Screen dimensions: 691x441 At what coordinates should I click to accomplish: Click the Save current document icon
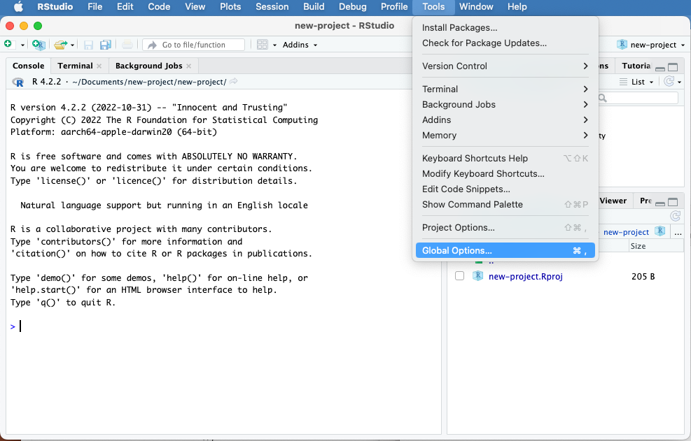click(88, 45)
